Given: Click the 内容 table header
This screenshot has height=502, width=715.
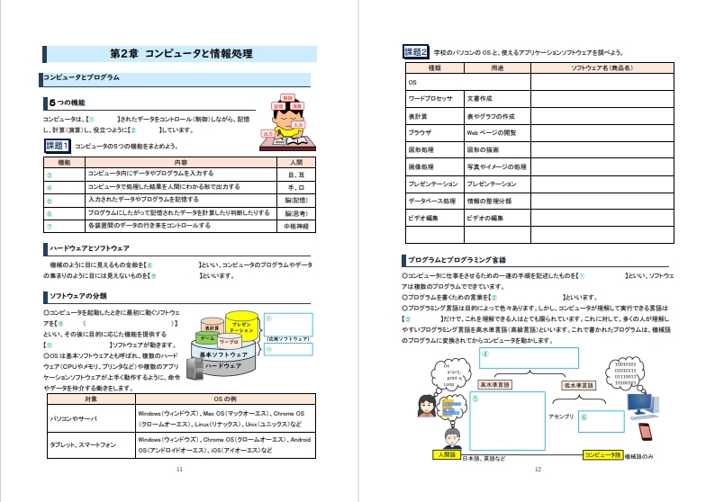Looking at the screenshot, I should coord(181,162).
